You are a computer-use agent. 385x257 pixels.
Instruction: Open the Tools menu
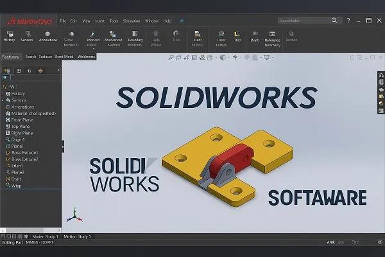point(114,21)
